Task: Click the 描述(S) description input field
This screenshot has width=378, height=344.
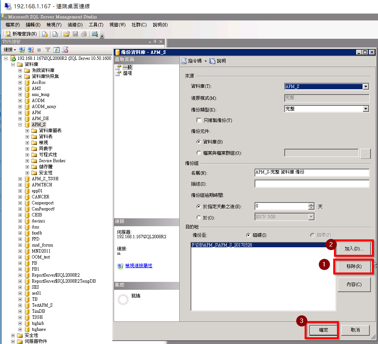Action: point(312,184)
